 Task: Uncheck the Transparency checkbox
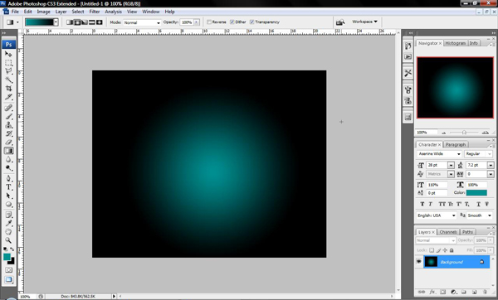point(251,22)
